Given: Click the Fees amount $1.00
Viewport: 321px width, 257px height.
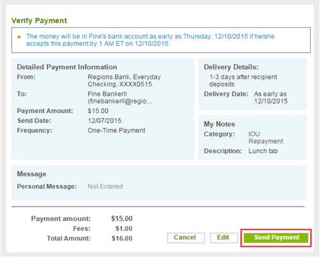Looking at the screenshot, I should (124, 229).
